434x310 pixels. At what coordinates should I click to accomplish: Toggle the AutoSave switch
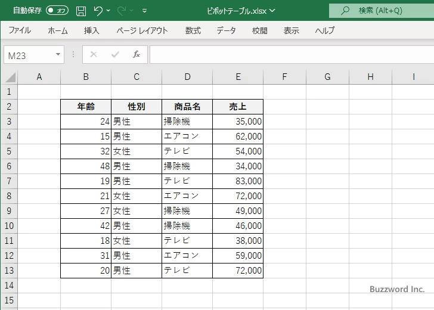pos(57,11)
